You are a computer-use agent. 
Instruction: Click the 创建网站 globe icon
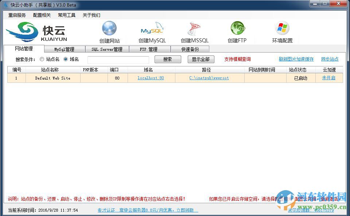(x=109, y=28)
